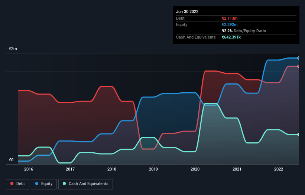
Task: Click the 2021 x-axis label
Action: [x=237, y=169]
